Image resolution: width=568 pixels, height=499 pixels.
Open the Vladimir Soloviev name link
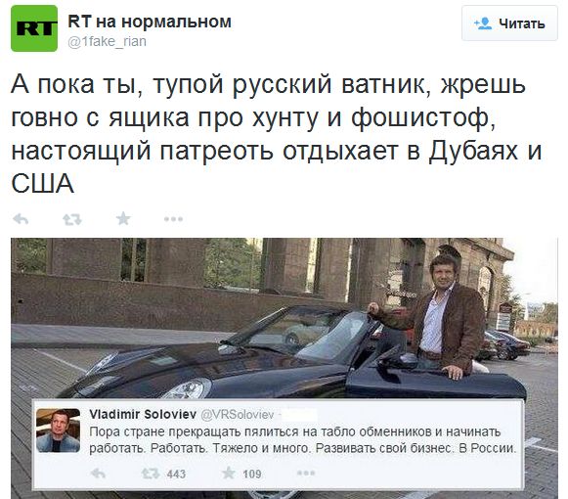coord(143,414)
